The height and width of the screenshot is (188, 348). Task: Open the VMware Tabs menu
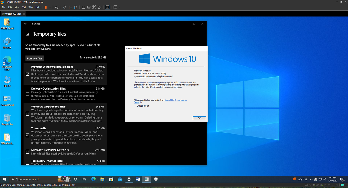click(x=30, y=7)
